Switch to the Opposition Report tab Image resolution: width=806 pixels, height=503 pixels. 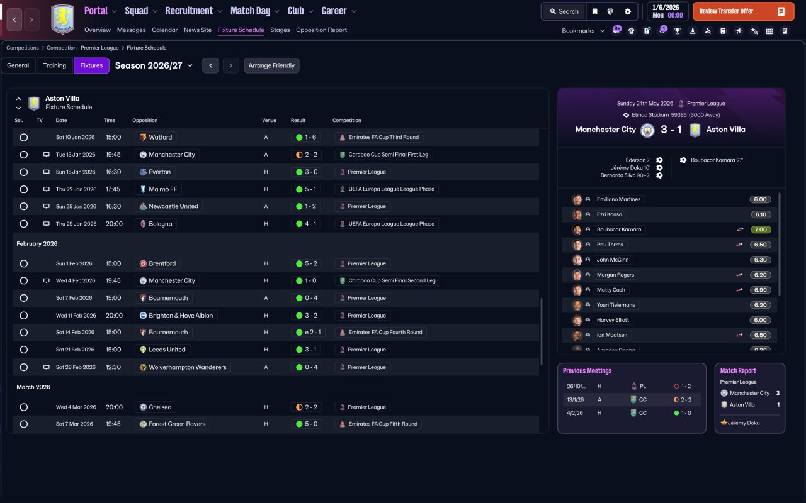(x=321, y=30)
